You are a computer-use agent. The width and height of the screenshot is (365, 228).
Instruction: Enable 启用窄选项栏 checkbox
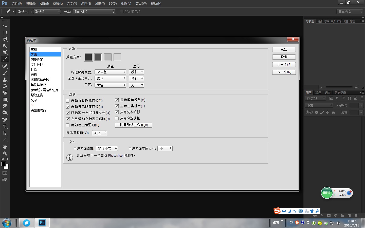pos(117,118)
